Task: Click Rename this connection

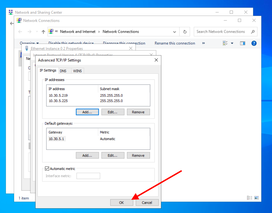Action: (x=175, y=43)
